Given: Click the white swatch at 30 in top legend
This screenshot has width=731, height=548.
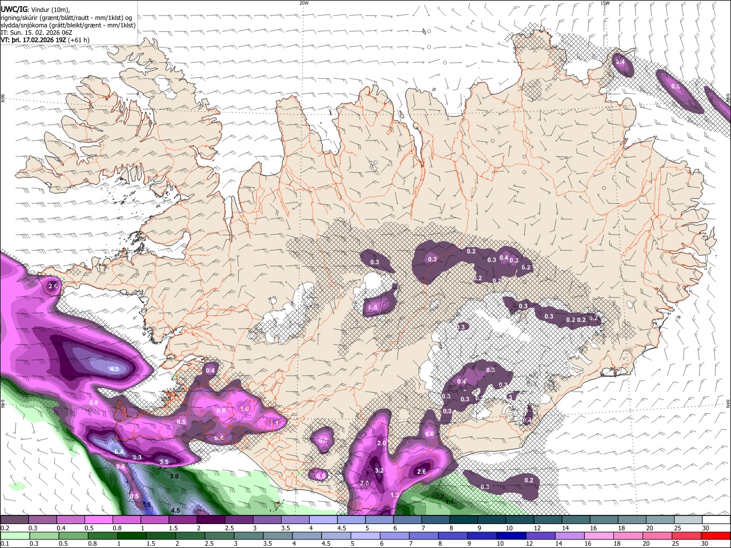Looking at the screenshot, I should point(716,519).
